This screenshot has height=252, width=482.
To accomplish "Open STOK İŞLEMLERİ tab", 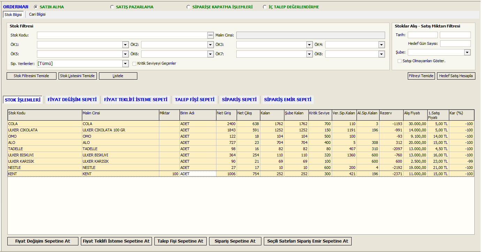I will click(23, 100).
